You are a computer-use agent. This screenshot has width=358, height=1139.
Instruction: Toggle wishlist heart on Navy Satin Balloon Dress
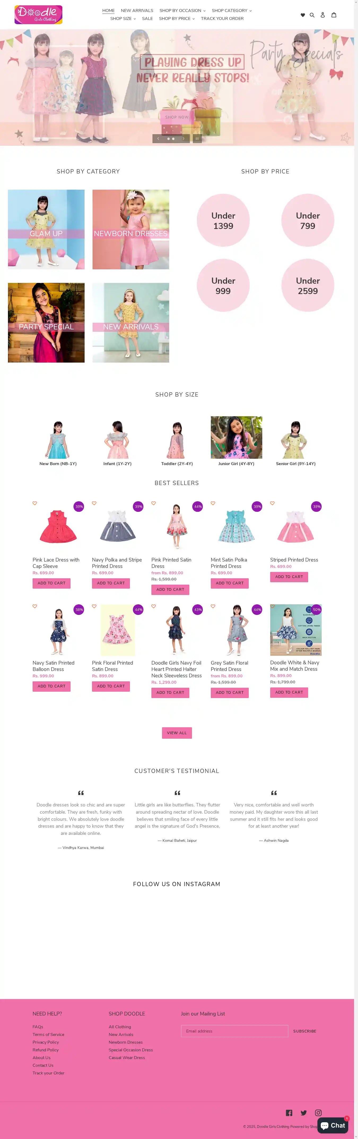coord(35,606)
